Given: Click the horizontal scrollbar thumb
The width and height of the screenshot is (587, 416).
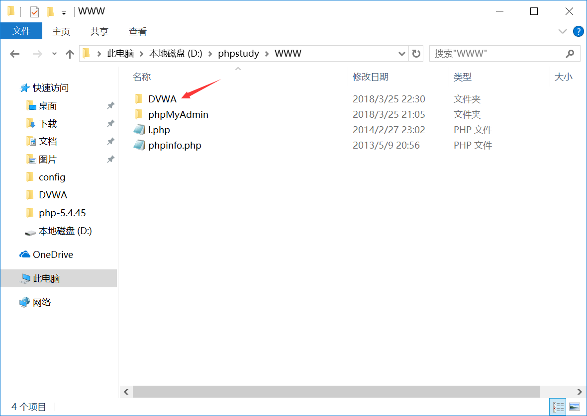Looking at the screenshot, I should click(336, 392).
